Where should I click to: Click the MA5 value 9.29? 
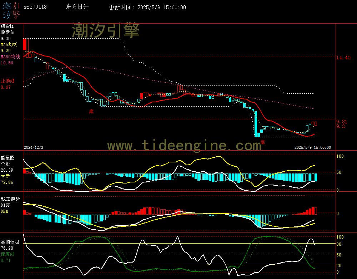tap(6, 51)
